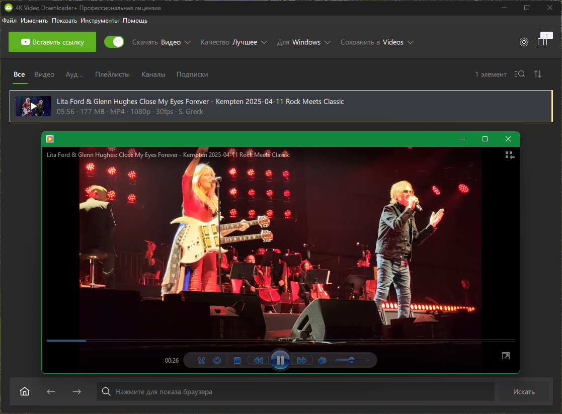562x414 pixels.
Task: Mute the player's speaker volume
Action: (x=323, y=361)
